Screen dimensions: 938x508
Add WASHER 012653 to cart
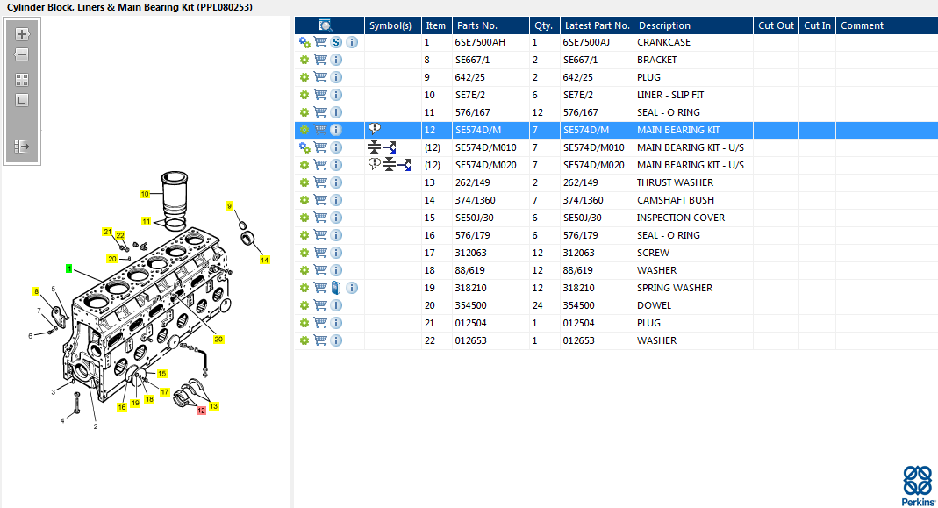320,340
